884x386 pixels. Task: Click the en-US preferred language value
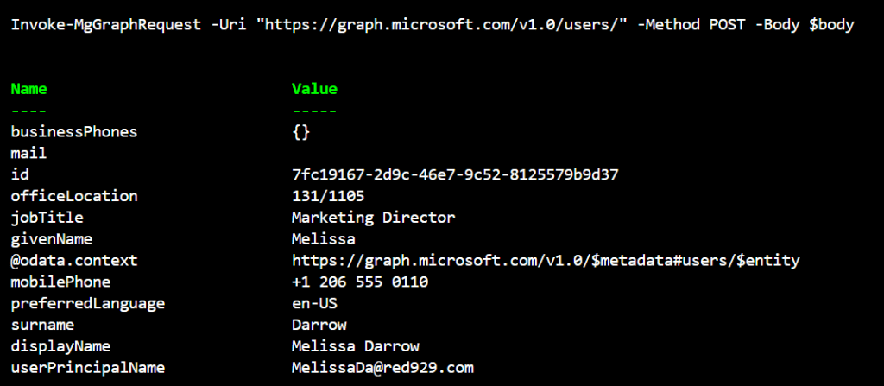[314, 304]
